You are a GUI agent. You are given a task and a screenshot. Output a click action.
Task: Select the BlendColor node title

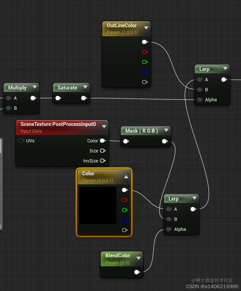click(x=118, y=256)
